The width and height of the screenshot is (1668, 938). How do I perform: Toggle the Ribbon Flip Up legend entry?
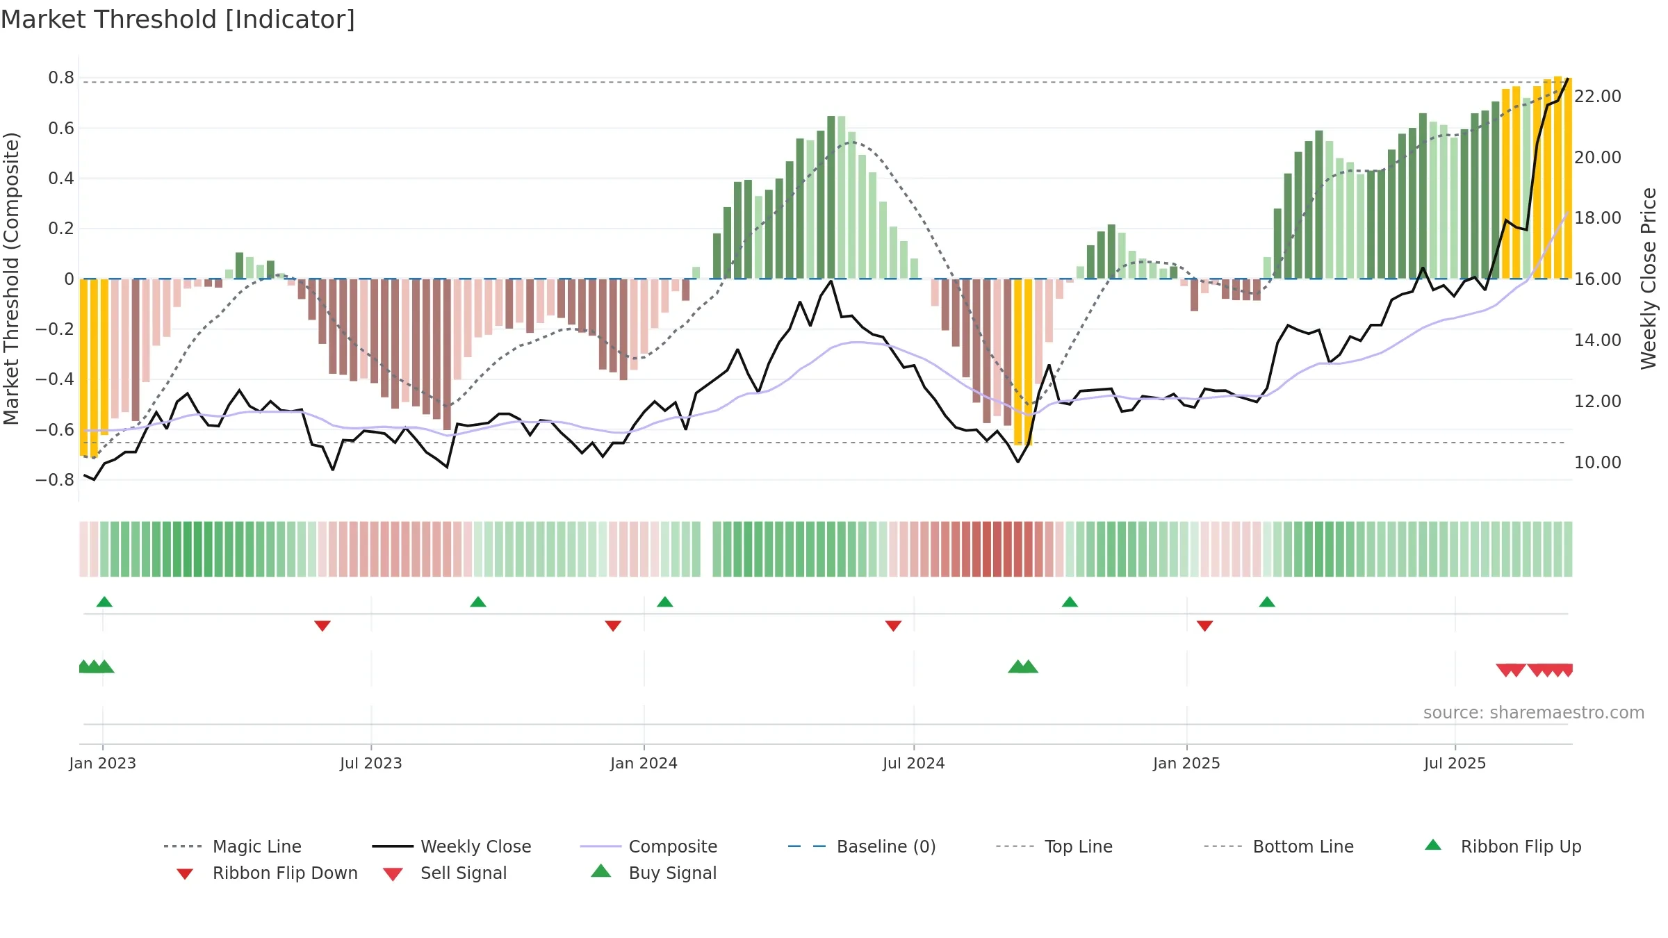point(1503,846)
